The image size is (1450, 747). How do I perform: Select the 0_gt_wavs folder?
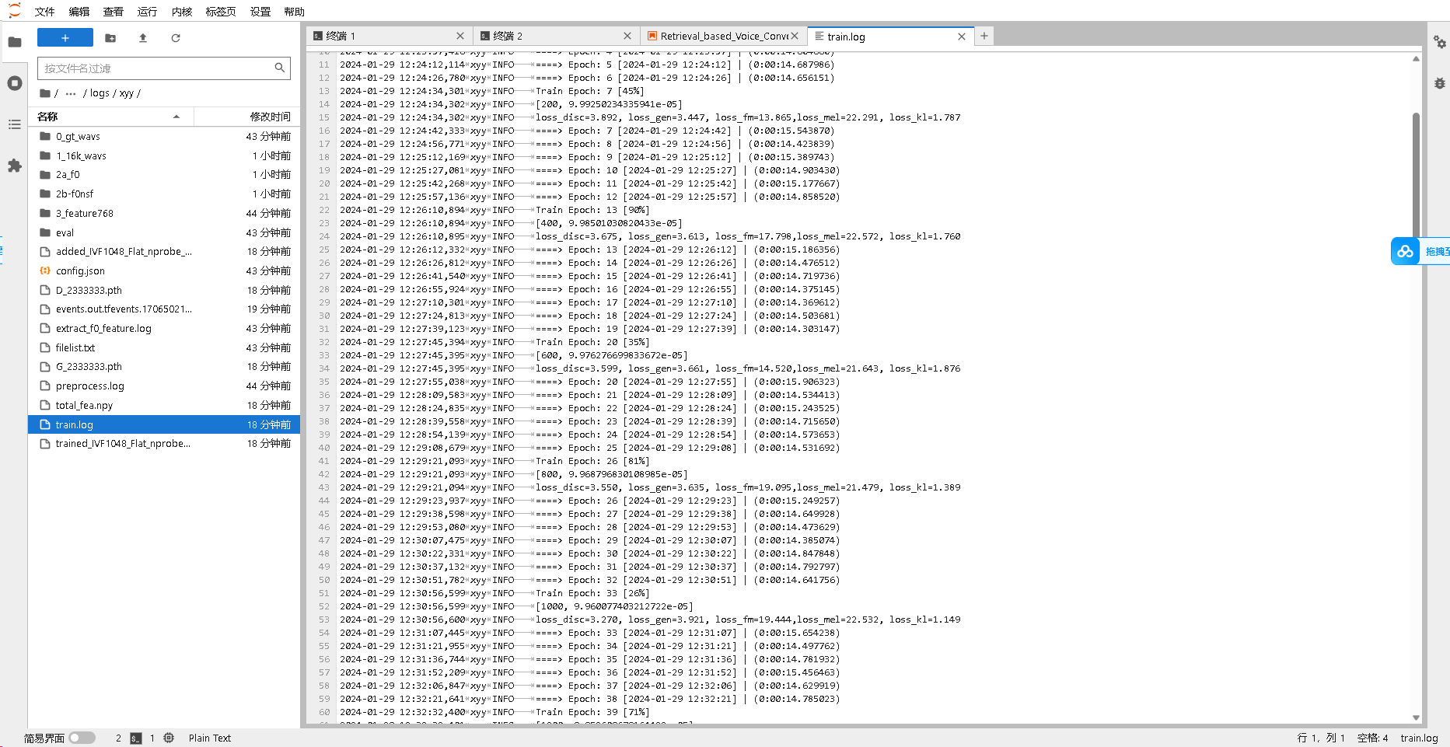pyautogui.click(x=164, y=136)
